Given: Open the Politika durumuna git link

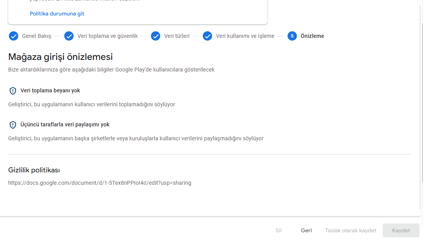Looking at the screenshot, I should 57,14.
